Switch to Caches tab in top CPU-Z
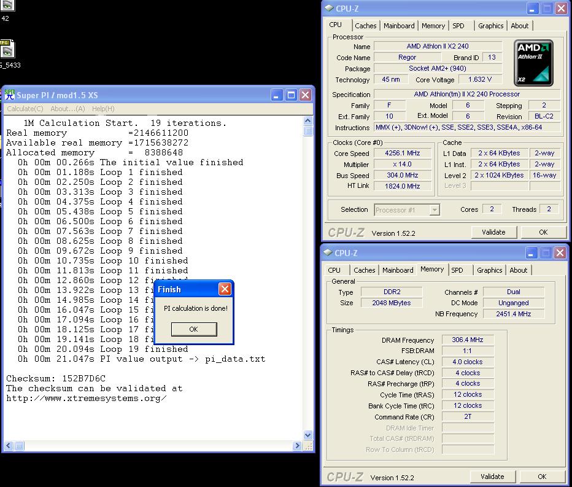 [365, 26]
